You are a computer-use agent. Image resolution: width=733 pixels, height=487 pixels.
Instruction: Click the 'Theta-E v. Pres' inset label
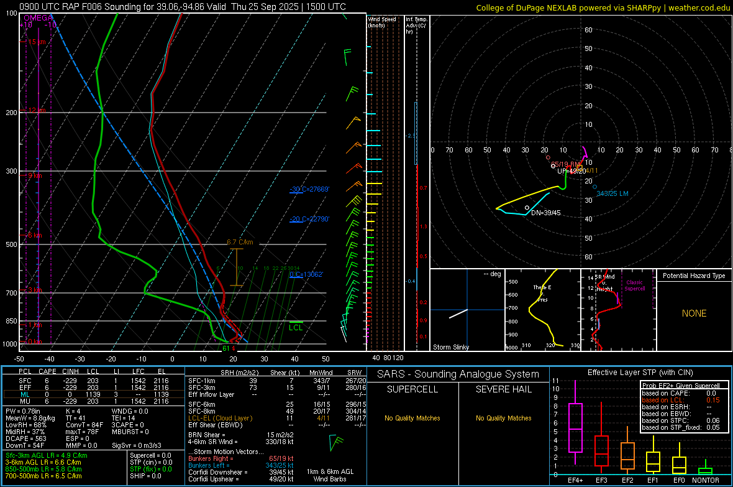[542, 293]
